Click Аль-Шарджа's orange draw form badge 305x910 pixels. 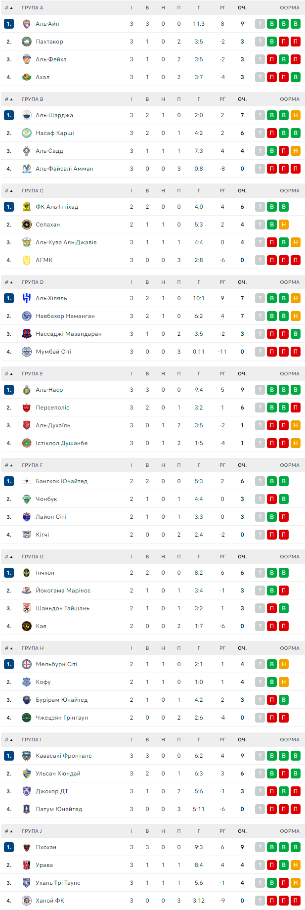click(x=296, y=115)
